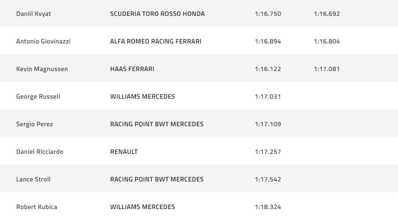Click Racing Point BWT Mercedes beside Lance Stroll
Image resolution: width=398 pixels, height=224 pixels.
[x=157, y=179]
